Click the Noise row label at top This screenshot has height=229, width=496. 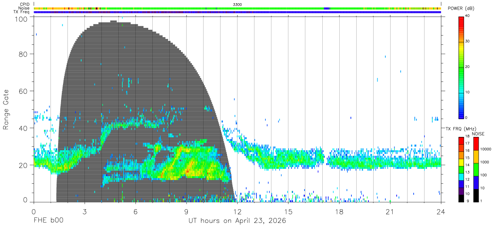pyautogui.click(x=24, y=8)
